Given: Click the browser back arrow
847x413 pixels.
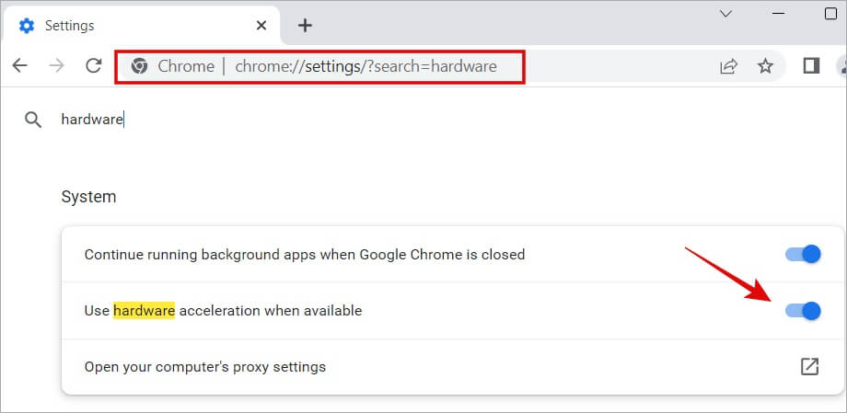Looking at the screenshot, I should point(20,66).
